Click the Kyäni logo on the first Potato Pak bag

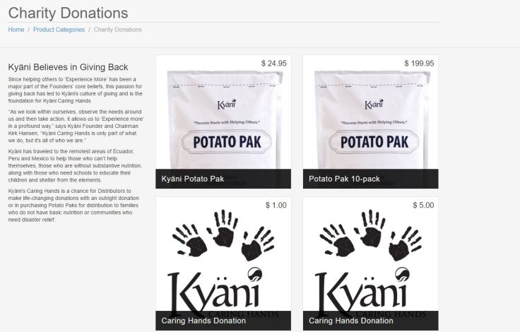pos(227,104)
